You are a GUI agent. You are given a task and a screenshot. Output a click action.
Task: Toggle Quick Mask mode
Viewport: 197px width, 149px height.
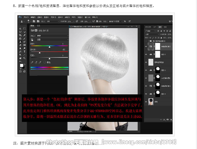pyautogui.click(x=20, y=72)
